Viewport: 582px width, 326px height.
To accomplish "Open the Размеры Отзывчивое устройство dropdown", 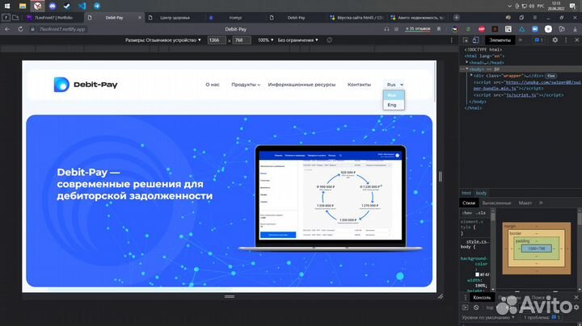I will click(163, 40).
